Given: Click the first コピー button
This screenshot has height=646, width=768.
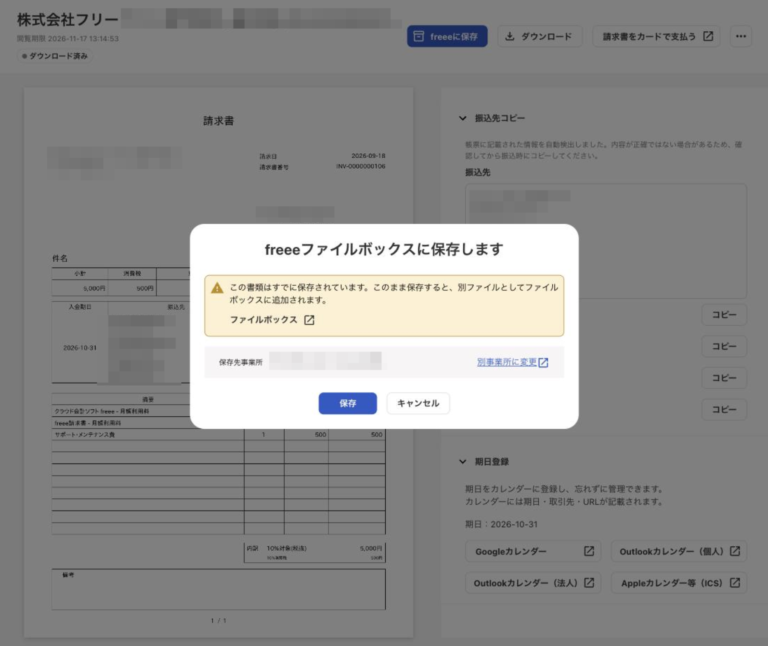Looking at the screenshot, I should pyautogui.click(x=724, y=315).
